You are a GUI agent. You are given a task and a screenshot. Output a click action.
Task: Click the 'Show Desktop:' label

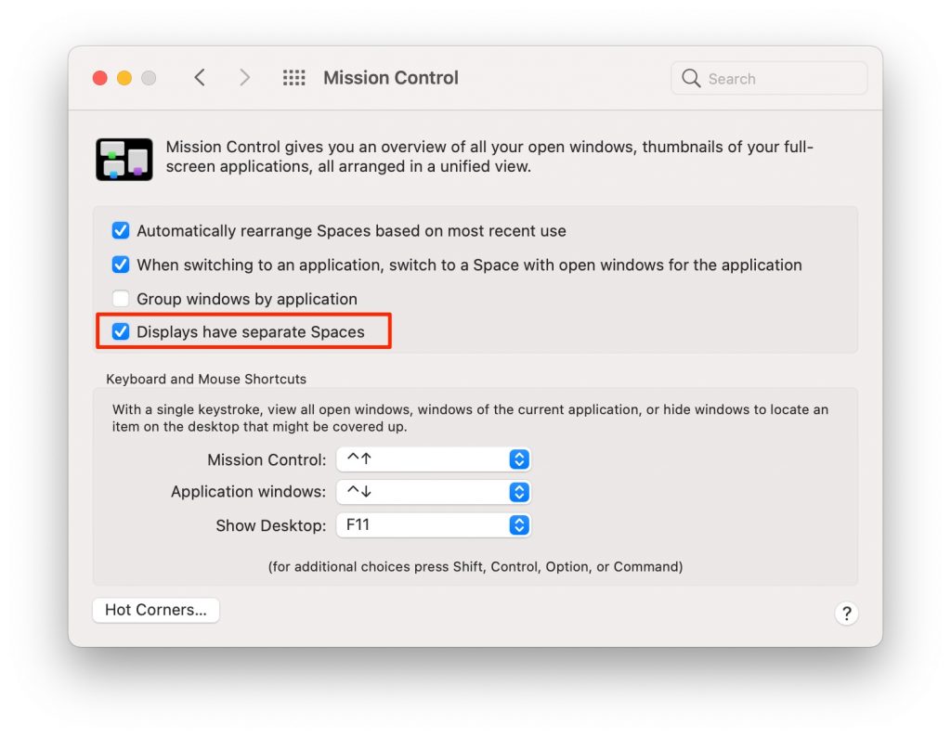point(271,525)
